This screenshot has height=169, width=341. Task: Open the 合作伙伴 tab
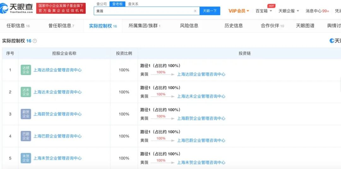[272, 26]
